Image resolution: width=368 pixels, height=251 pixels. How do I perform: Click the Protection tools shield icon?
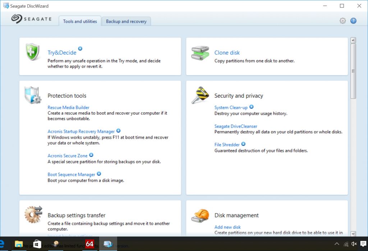(x=33, y=95)
